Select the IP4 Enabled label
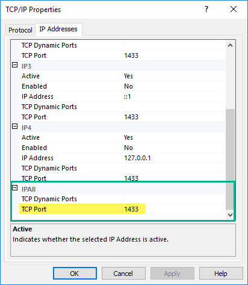 (34, 148)
